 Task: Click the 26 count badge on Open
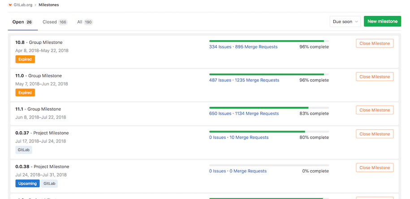click(x=29, y=22)
